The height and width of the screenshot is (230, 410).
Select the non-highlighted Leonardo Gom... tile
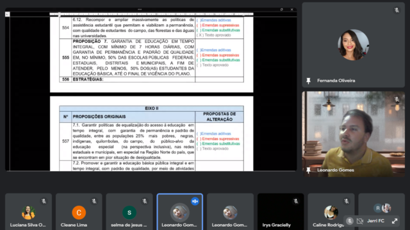tap(230, 211)
